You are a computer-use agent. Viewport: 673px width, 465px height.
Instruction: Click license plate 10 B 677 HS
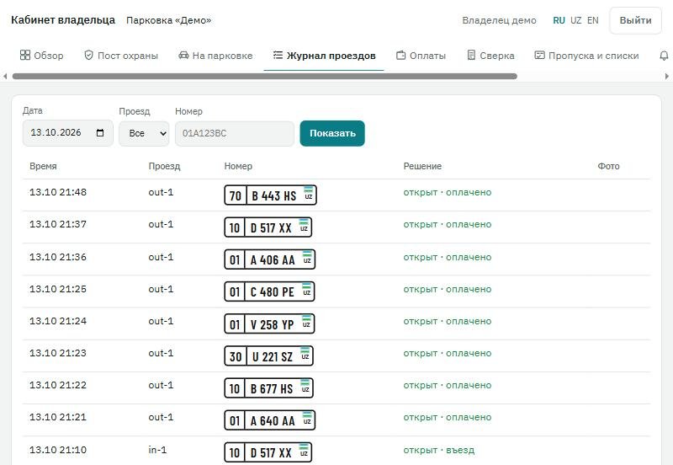point(268,388)
